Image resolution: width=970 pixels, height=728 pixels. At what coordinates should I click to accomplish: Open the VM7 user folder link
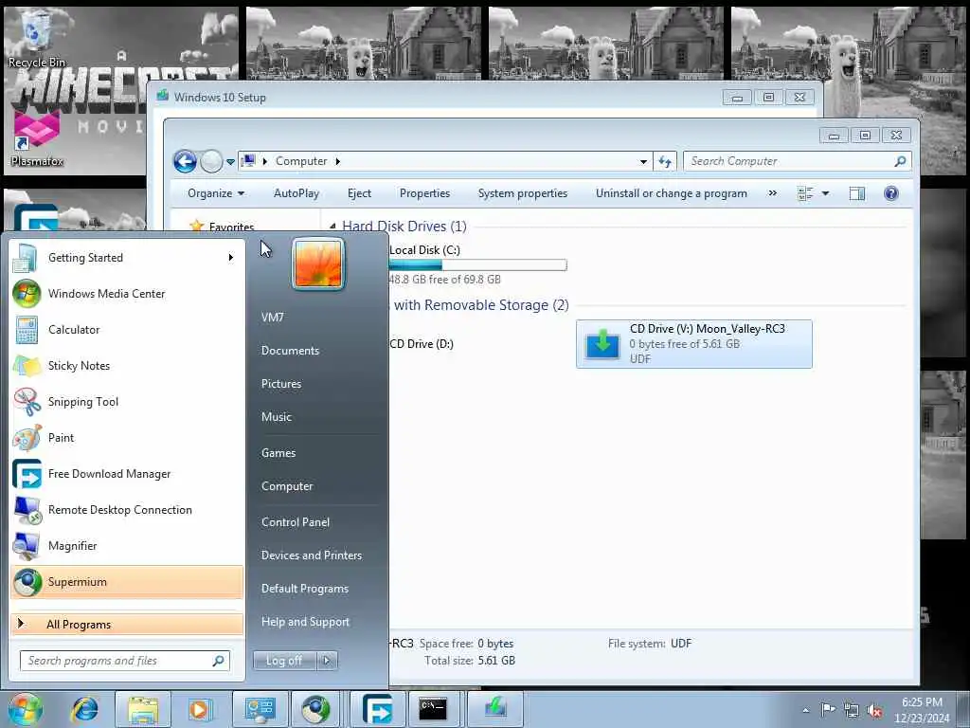click(272, 318)
